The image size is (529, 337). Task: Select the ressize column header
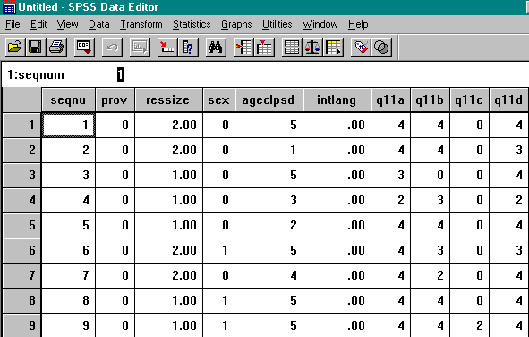(168, 100)
